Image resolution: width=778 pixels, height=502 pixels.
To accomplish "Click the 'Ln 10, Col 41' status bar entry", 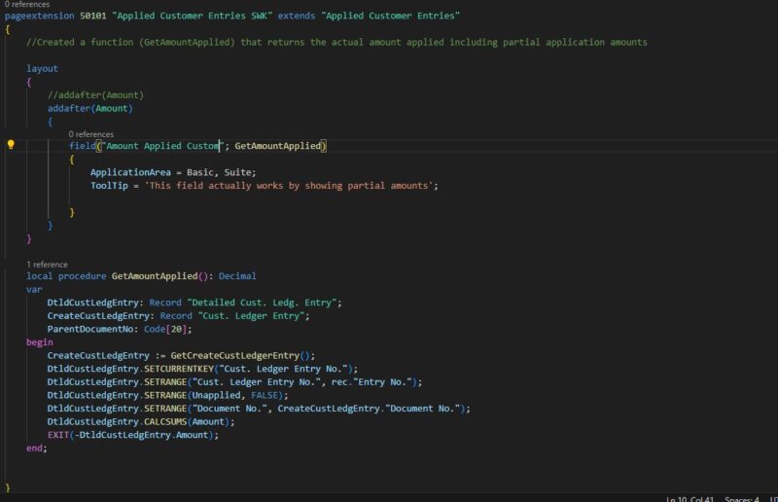I will tap(690, 498).
